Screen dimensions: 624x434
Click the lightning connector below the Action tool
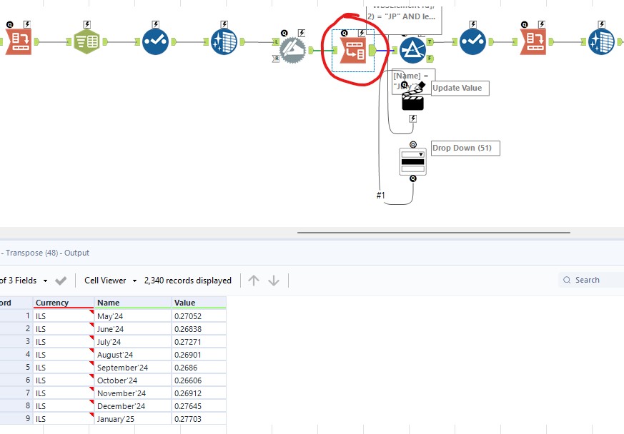[412, 118]
